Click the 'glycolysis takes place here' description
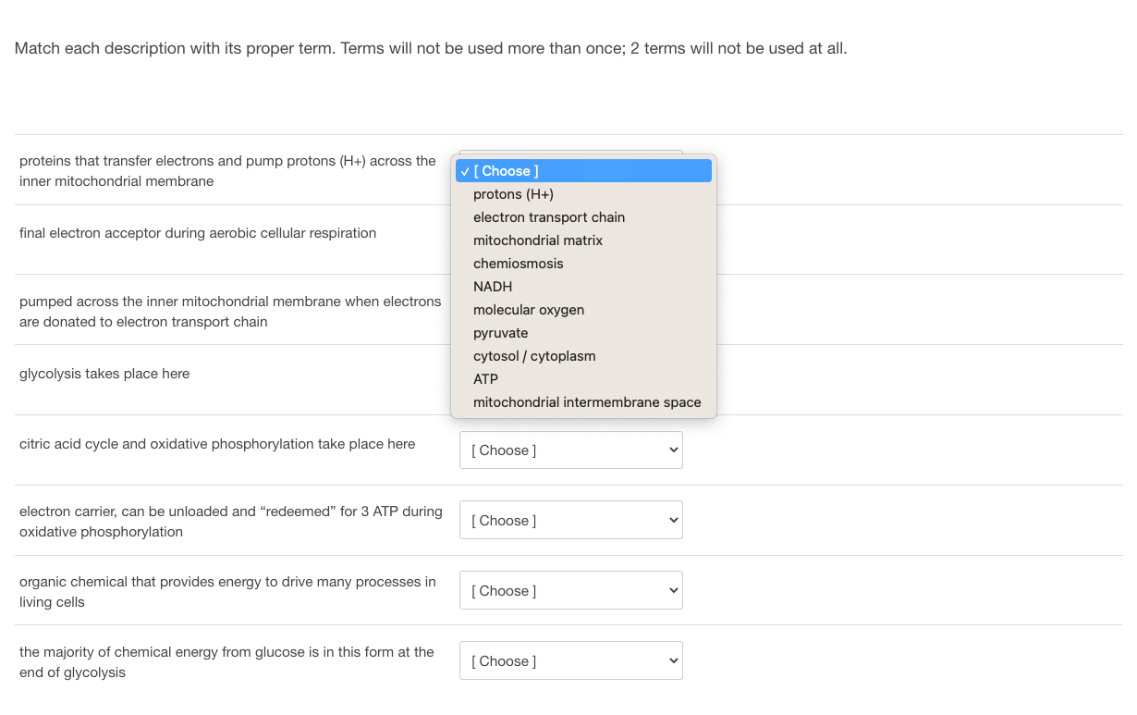The height and width of the screenshot is (715, 1137). pyautogui.click(x=104, y=374)
